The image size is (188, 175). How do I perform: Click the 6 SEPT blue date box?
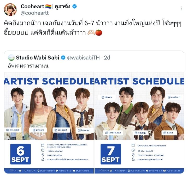(x=21, y=154)
